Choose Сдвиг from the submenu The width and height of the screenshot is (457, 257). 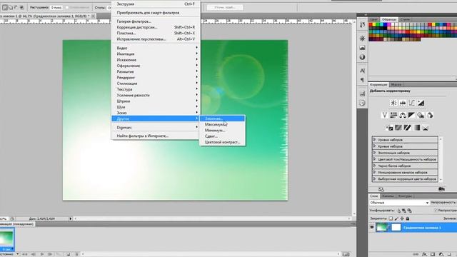[222, 136]
